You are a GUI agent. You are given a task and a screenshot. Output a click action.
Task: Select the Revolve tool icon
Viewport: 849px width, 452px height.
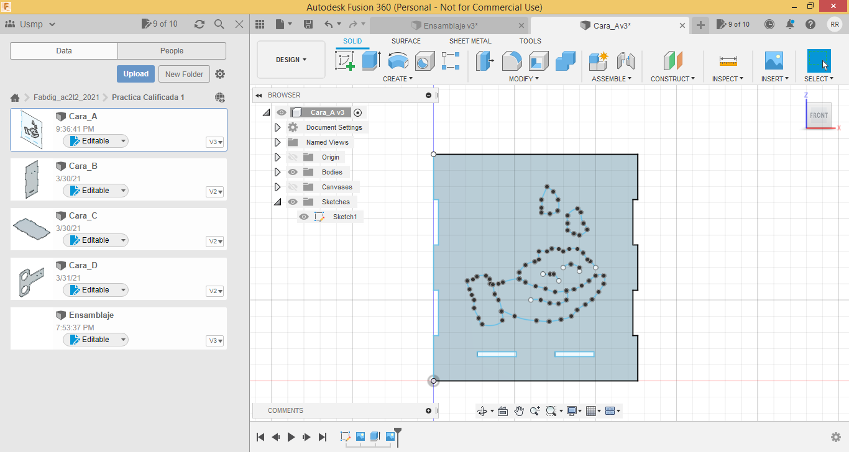[x=398, y=61]
